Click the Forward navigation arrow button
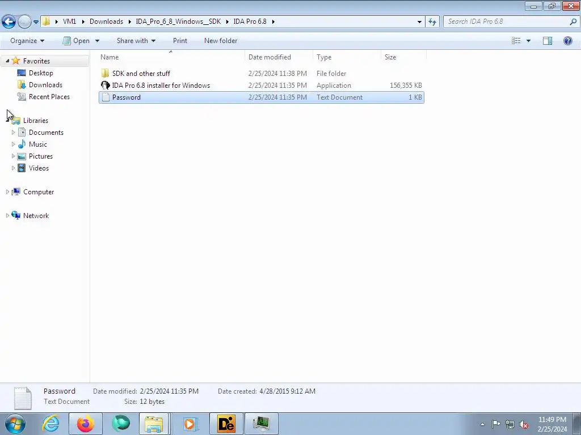581x435 pixels. [24, 22]
